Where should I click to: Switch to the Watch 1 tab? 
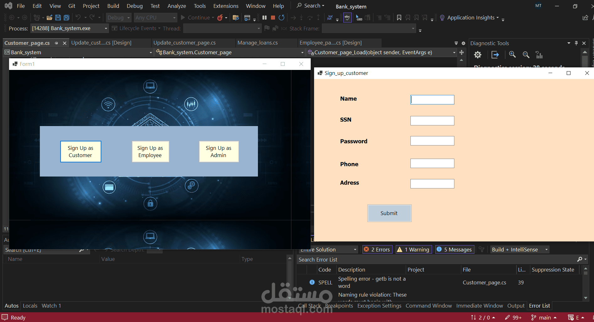[51, 306]
